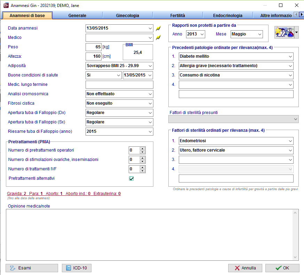Open the Mese Maggio dropdown

259,34
